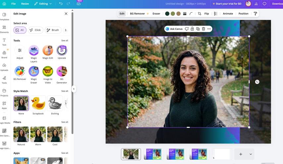Open the Magic Edit tool

tap(48, 52)
